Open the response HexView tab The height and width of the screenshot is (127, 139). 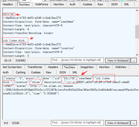coord(104,67)
